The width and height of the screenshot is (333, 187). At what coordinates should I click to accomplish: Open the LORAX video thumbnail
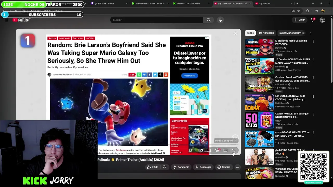259,103
